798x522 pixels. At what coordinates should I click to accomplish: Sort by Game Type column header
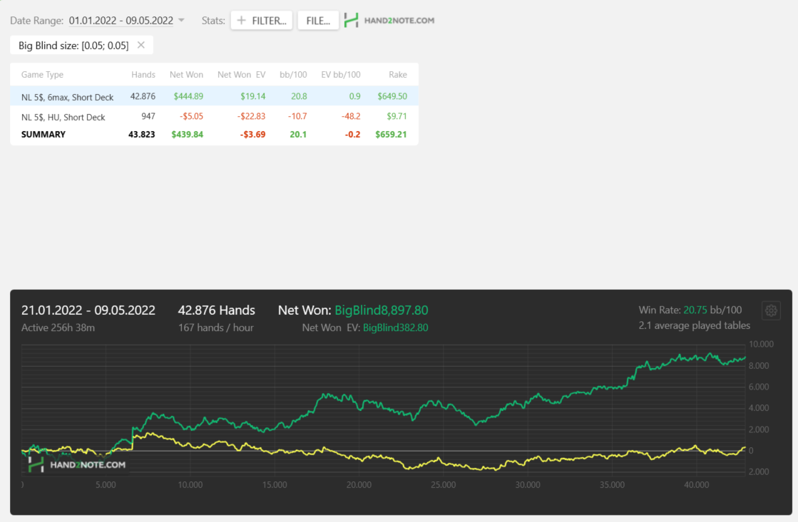click(42, 74)
